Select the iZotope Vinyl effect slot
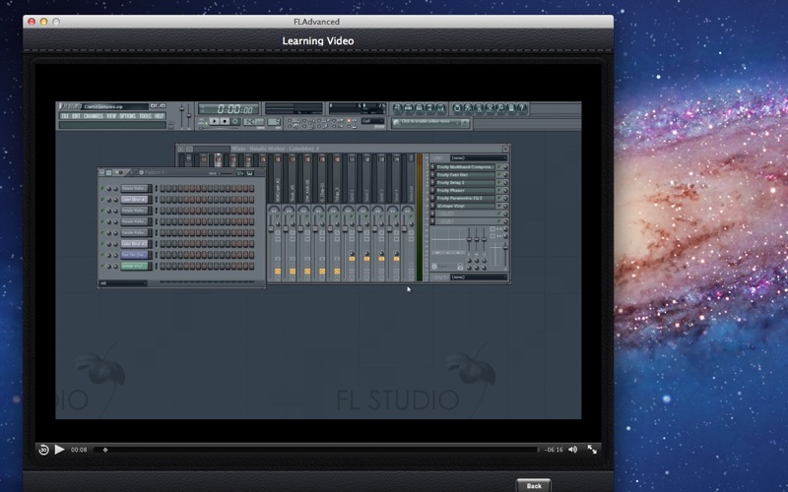Screen dimensions: 788x492 [465, 206]
